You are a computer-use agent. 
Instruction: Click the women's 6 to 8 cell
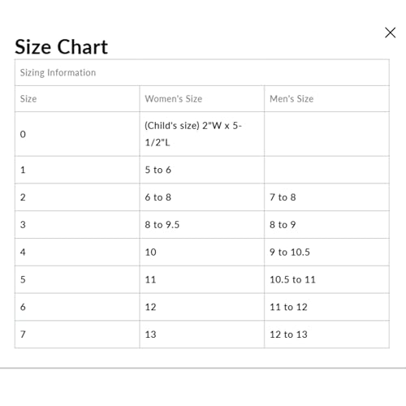[202, 197]
